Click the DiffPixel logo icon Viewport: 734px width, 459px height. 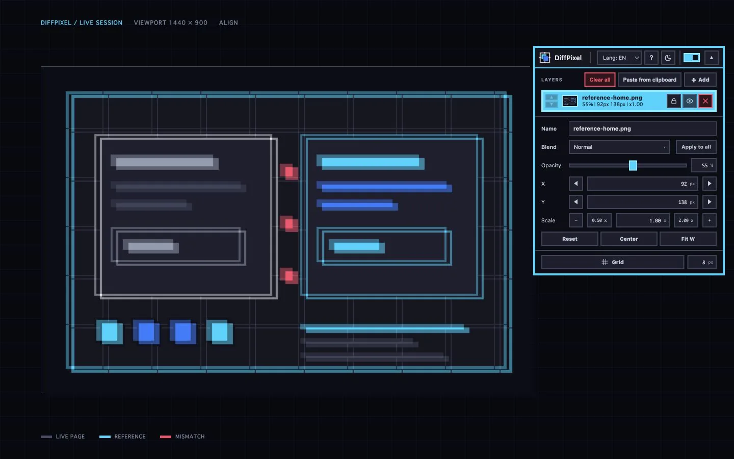(x=545, y=58)
